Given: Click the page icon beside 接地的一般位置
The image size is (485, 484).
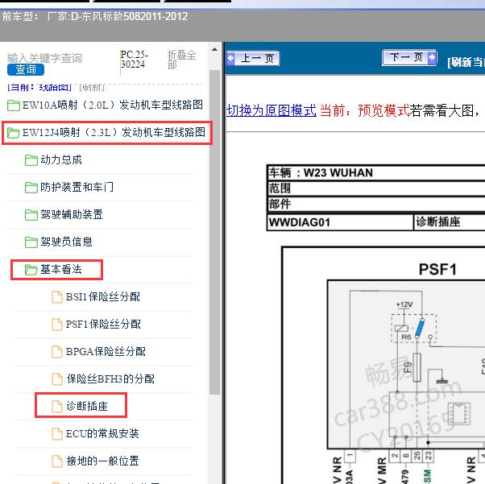Looking at the screenshot, I should 57,461.
